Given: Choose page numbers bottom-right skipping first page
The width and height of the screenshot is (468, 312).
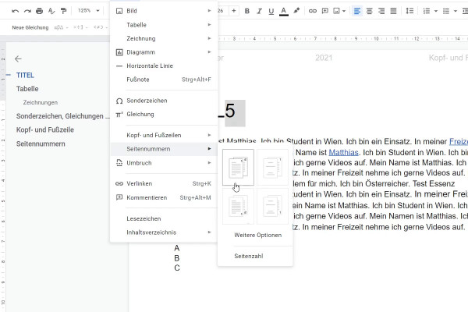Looking at the screenshot, I should coord(272,206).
